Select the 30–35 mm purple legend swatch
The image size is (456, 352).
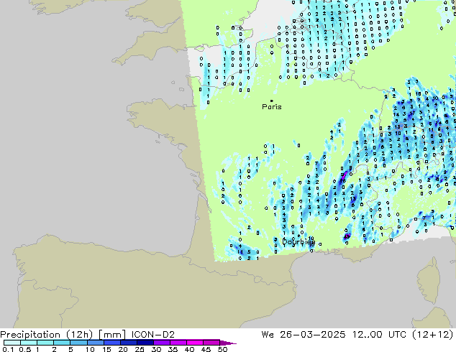point(162,343)
